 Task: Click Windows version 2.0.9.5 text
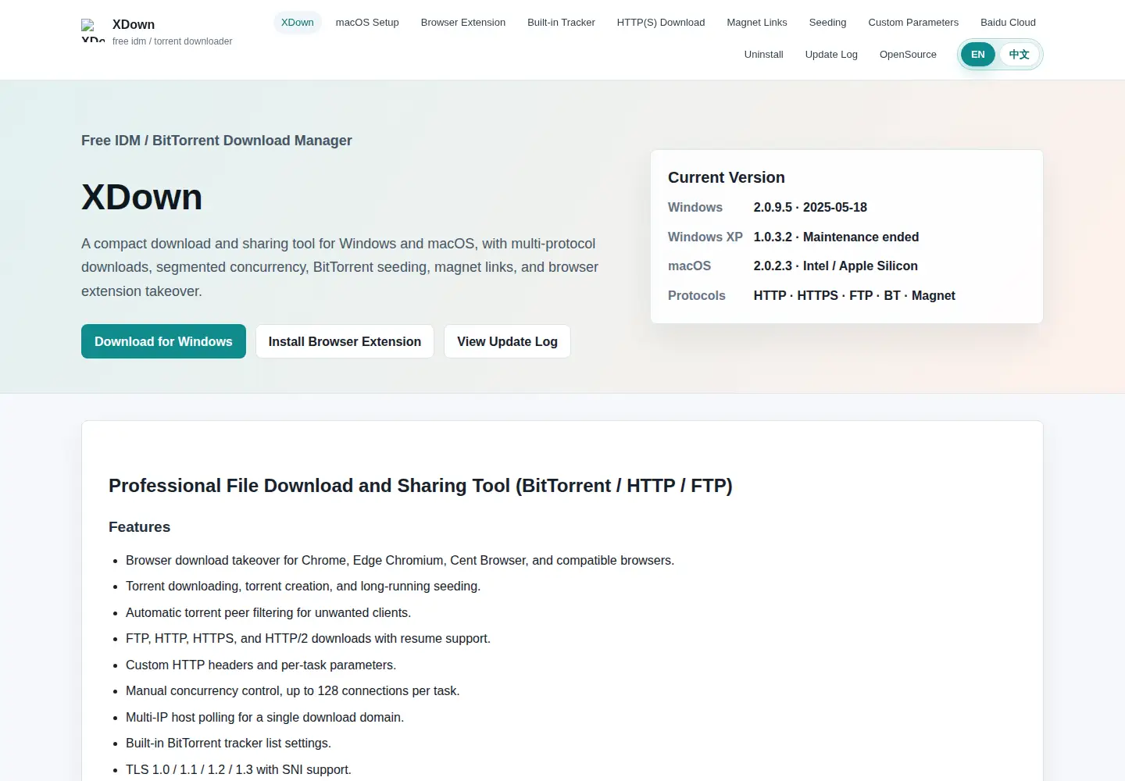pos(810,208)
